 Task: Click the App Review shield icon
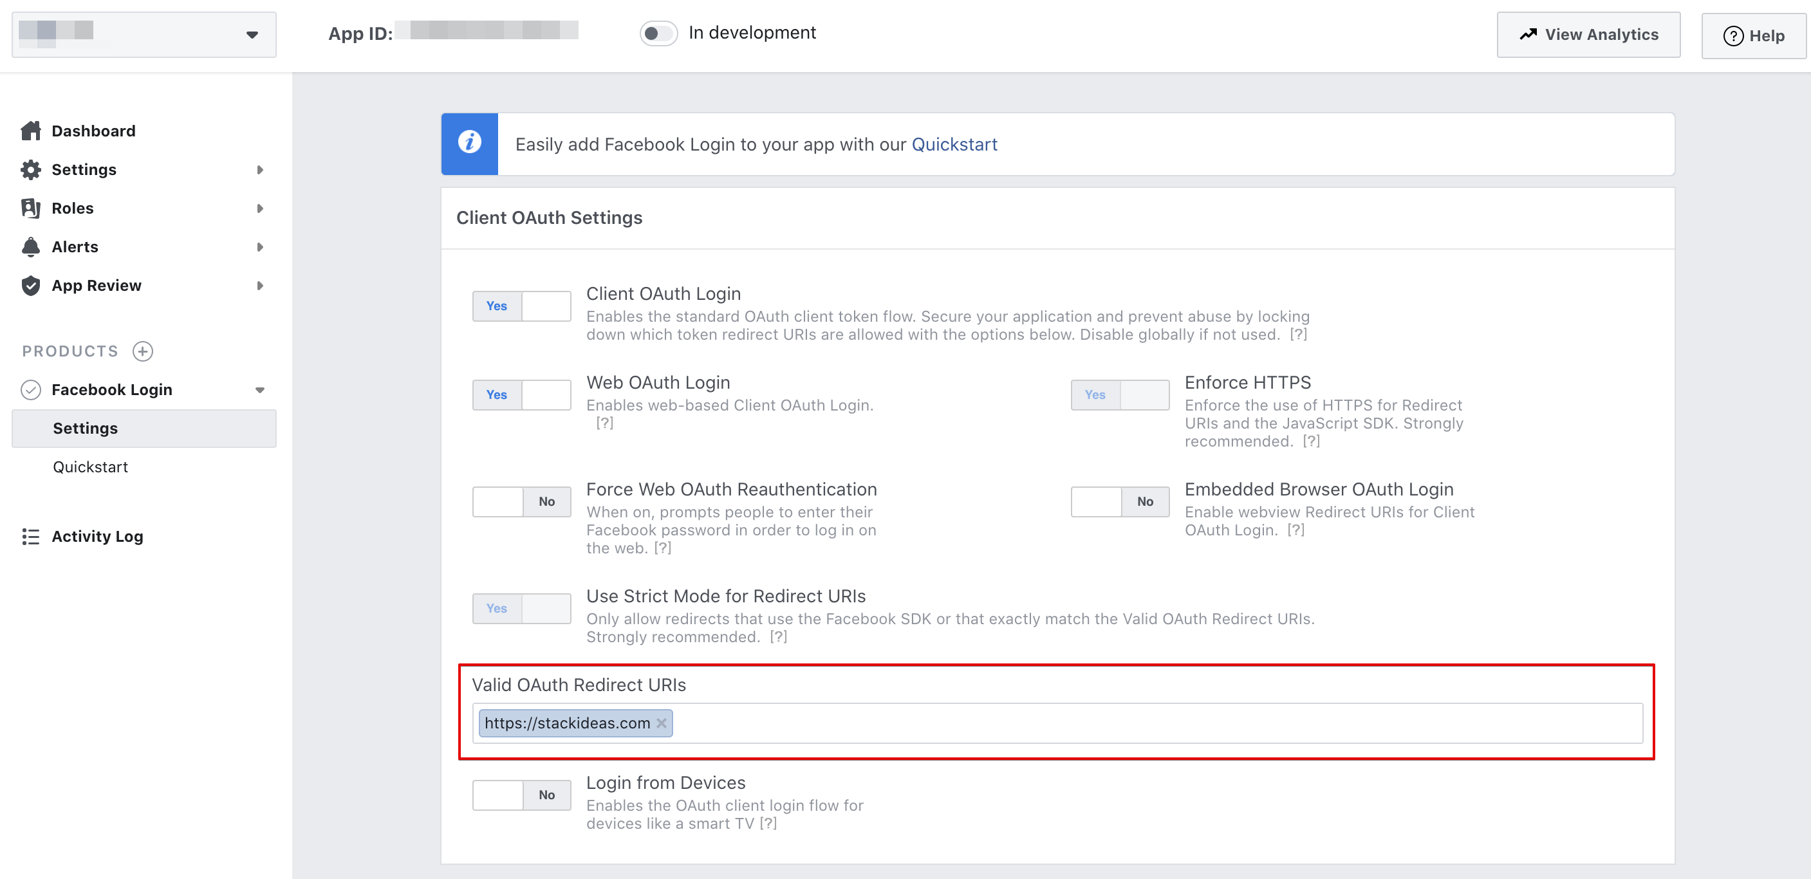(31, 286)
